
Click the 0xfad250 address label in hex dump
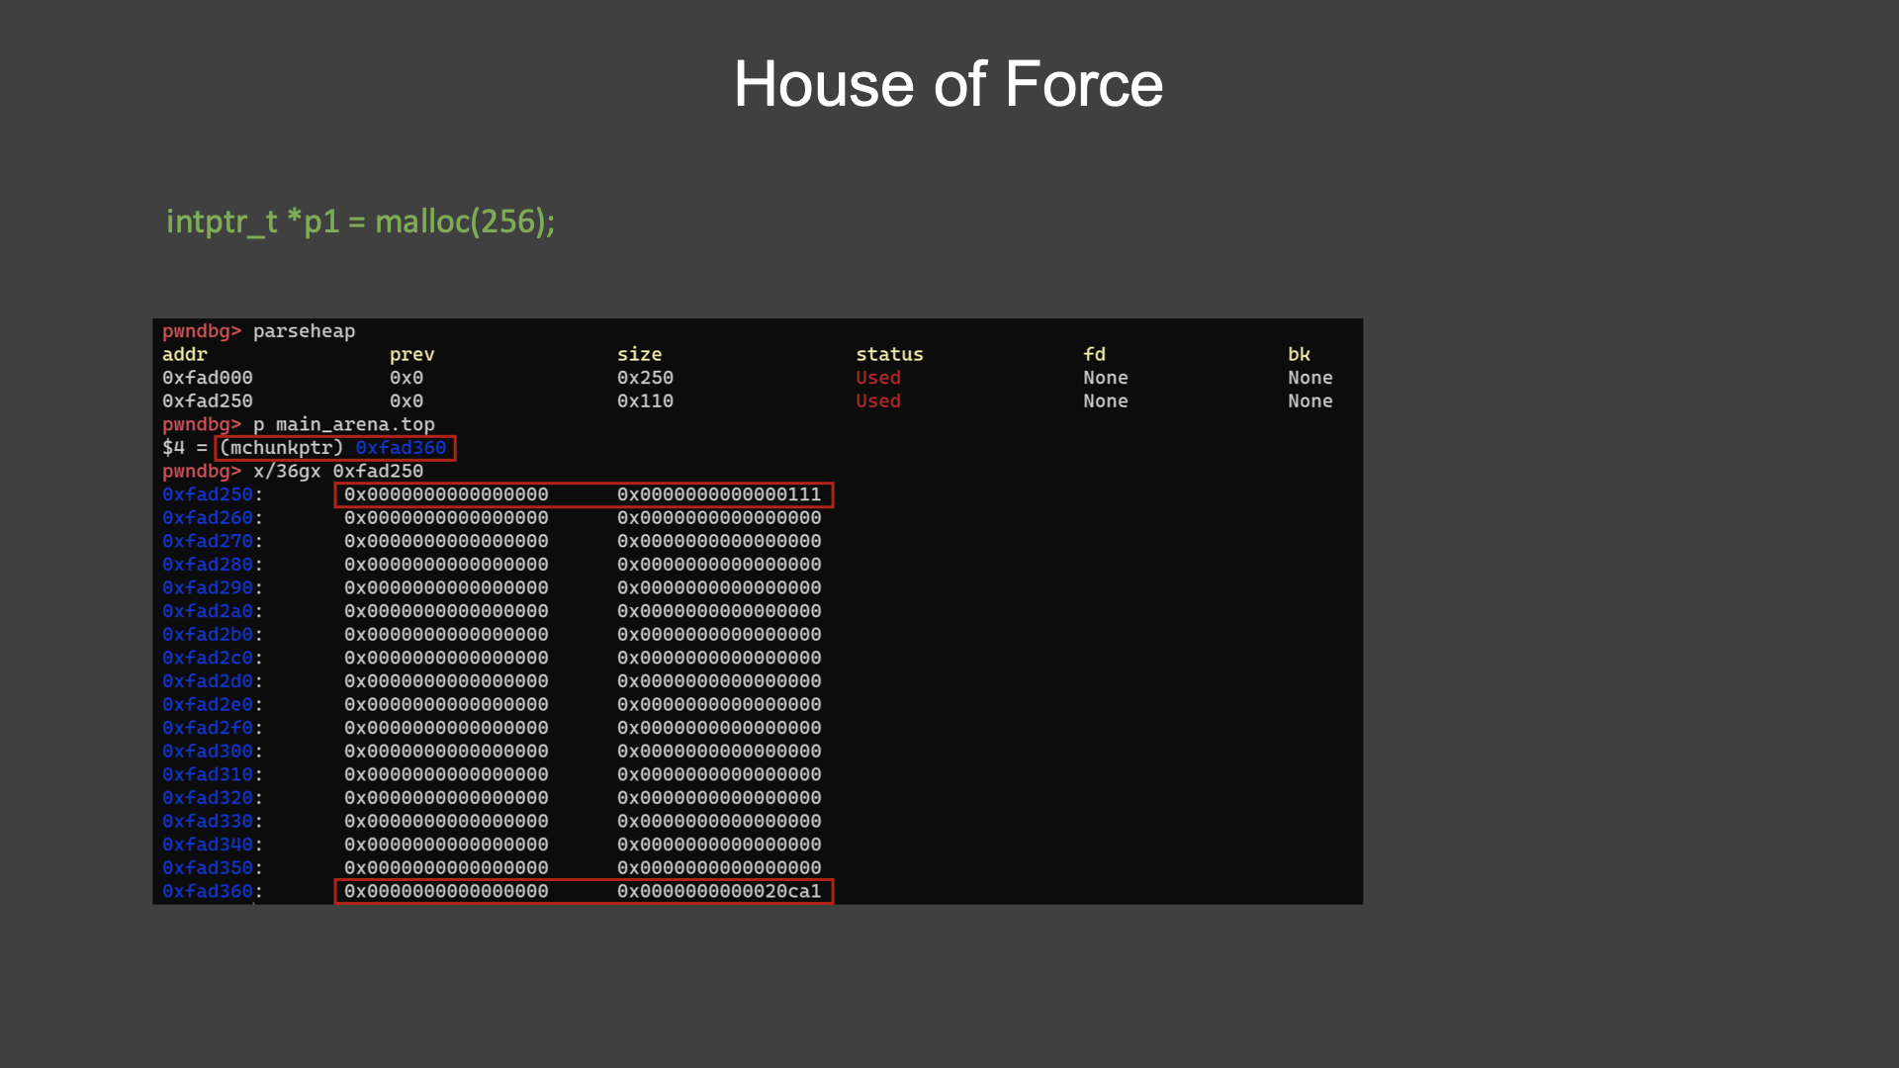pyautogui.click(x=208, y=494)
